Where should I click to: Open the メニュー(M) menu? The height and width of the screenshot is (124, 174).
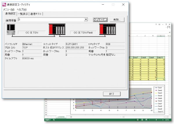click(x=9, y=10)
